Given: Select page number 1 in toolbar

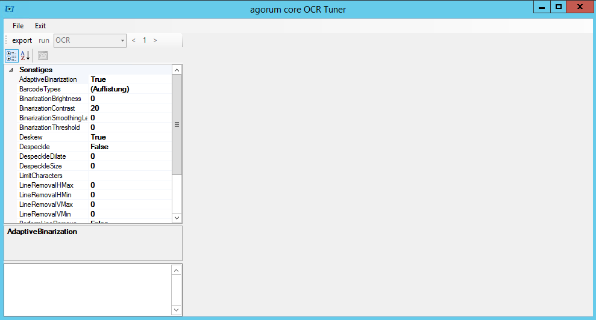Looking at the screenshot, I should tap(145, 40).
